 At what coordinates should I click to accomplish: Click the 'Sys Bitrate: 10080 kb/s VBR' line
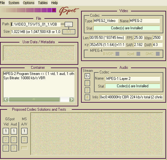(x=24, y=78)
